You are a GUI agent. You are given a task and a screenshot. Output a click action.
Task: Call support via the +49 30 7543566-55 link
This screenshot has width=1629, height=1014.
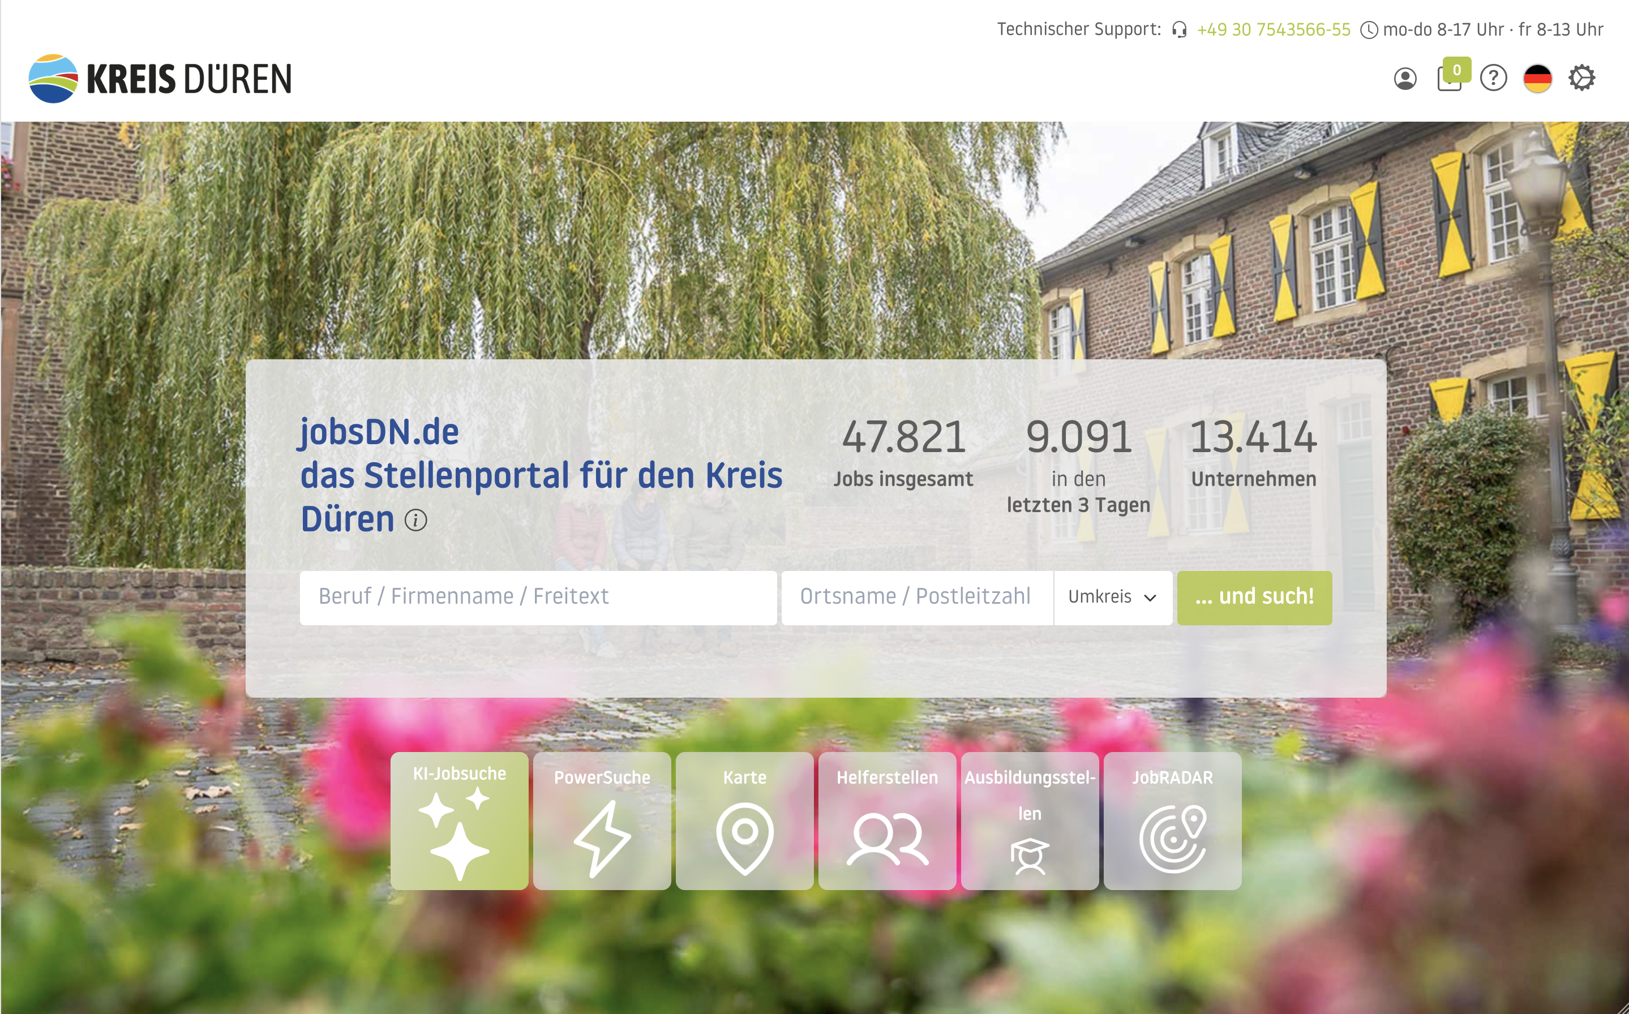(x=1272, y=29)
